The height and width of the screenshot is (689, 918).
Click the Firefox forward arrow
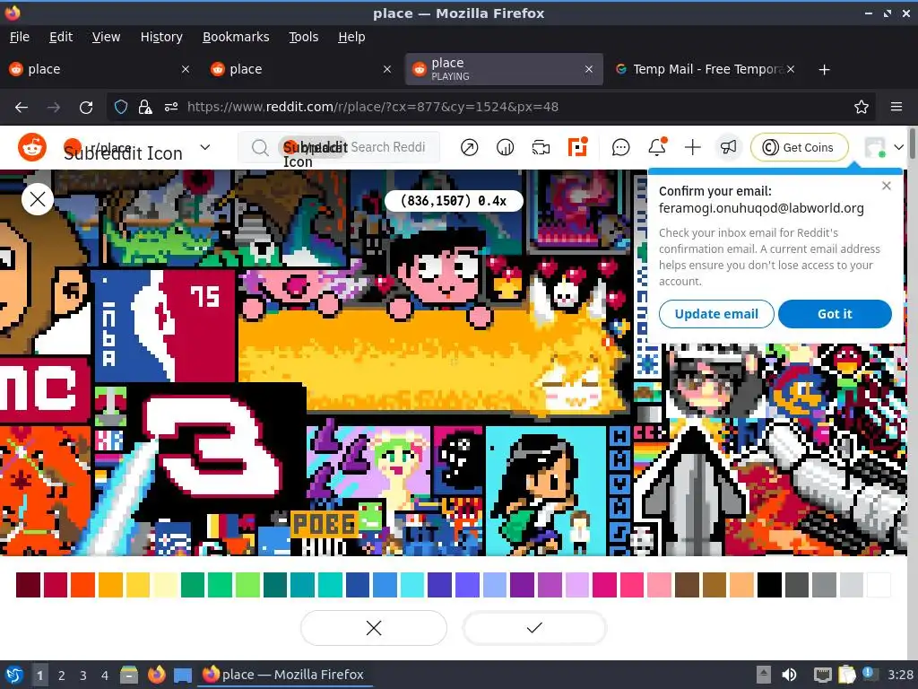pyautogui.click(x=53, y=108)
